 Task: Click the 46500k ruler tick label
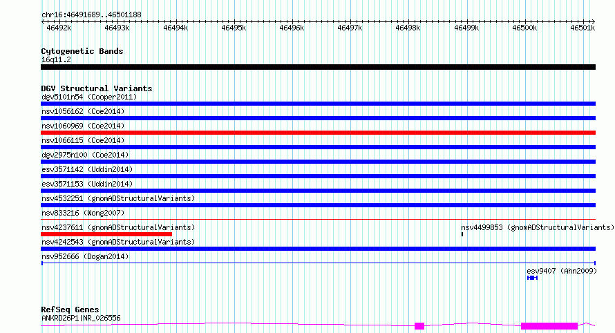click(x=524, y=28)
